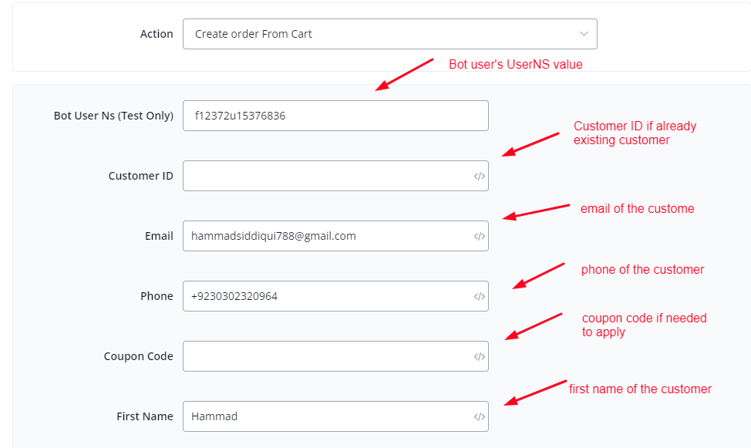Click the 'Action' field label

[157, 34]
